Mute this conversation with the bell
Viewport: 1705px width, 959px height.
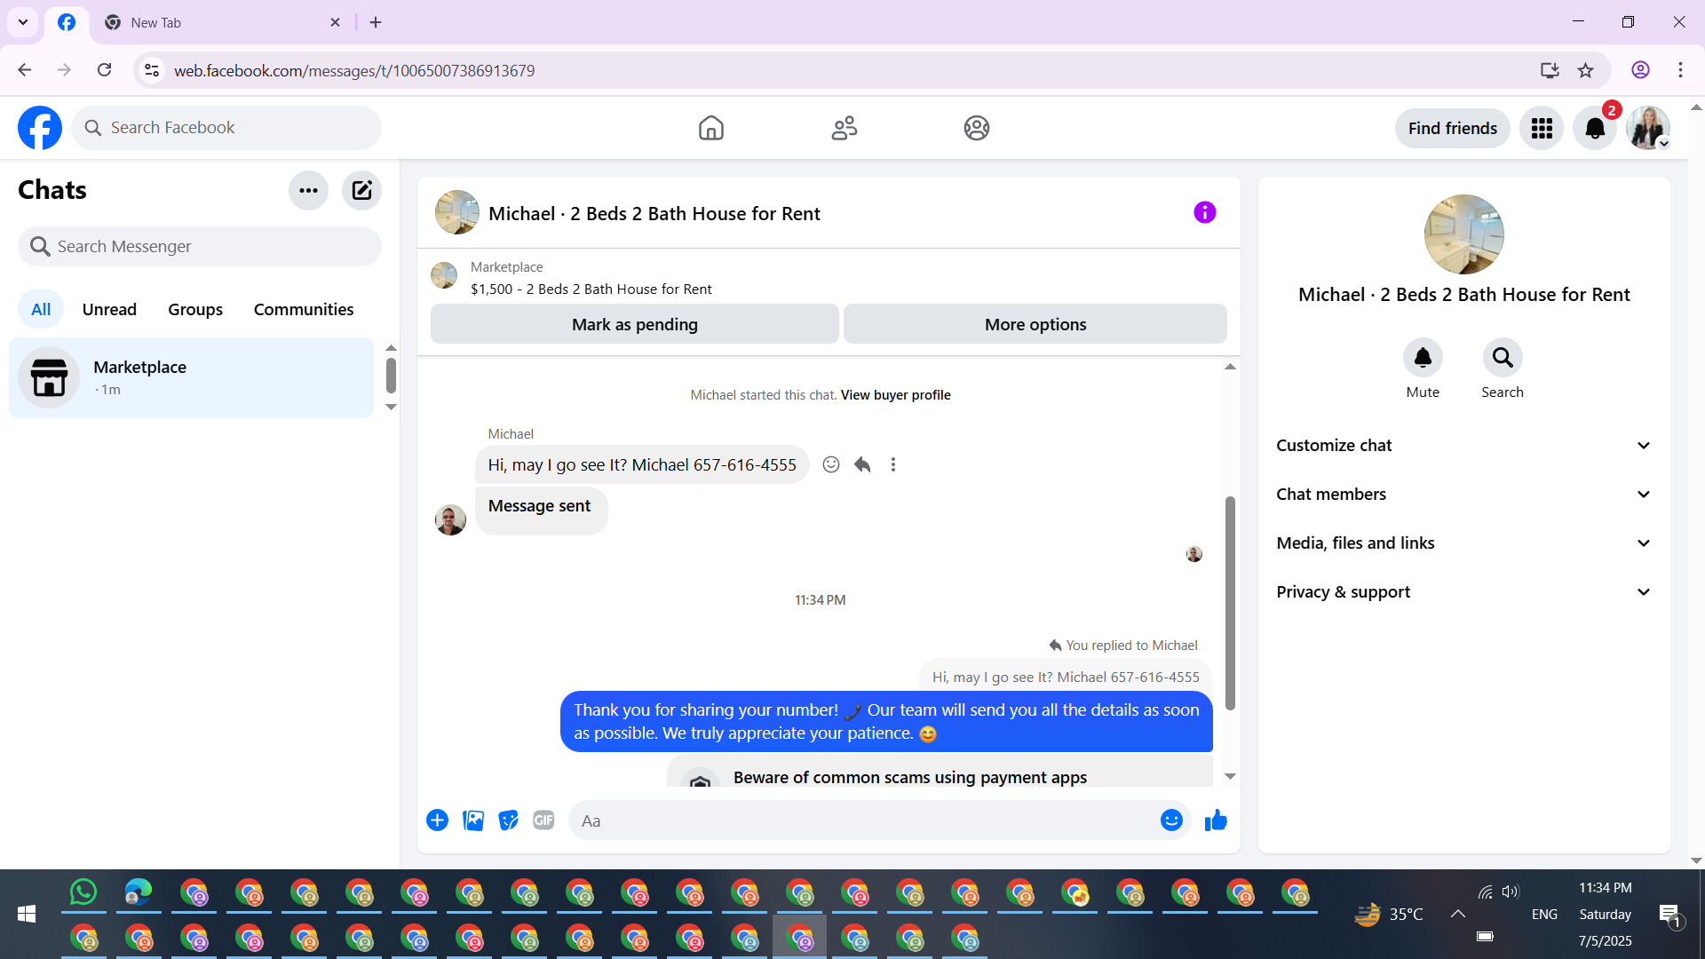tap(1423, 358)
